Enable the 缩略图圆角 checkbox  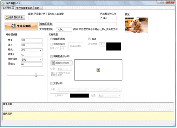[x=51, y=39]
